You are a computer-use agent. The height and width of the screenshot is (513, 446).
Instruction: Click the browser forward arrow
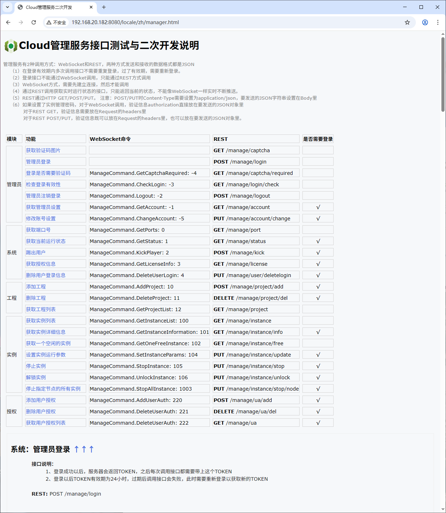(21, 22)
